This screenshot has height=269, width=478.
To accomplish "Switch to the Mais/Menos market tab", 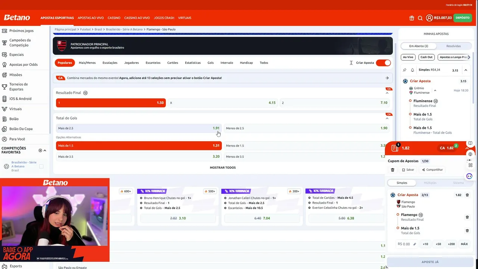I will 87,63.
